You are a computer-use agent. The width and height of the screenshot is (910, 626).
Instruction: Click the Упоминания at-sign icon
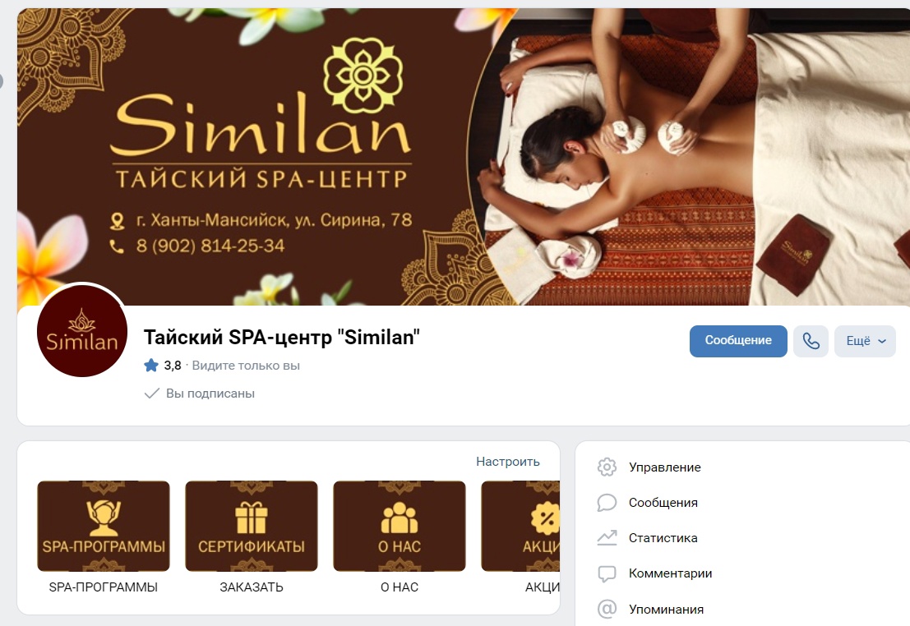[607, 610]
